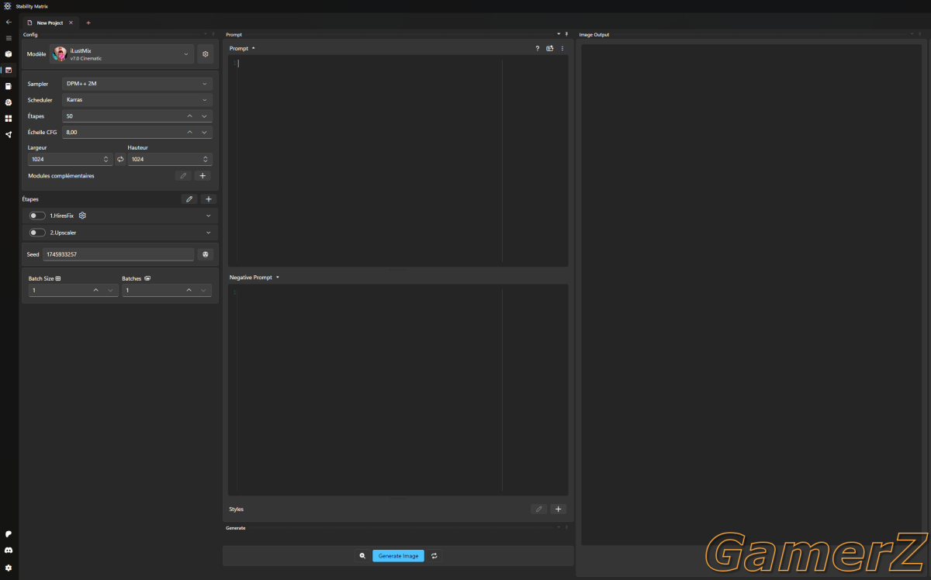
Task: Open the Packages cube icon in sidebar
Action: (9, 54)
